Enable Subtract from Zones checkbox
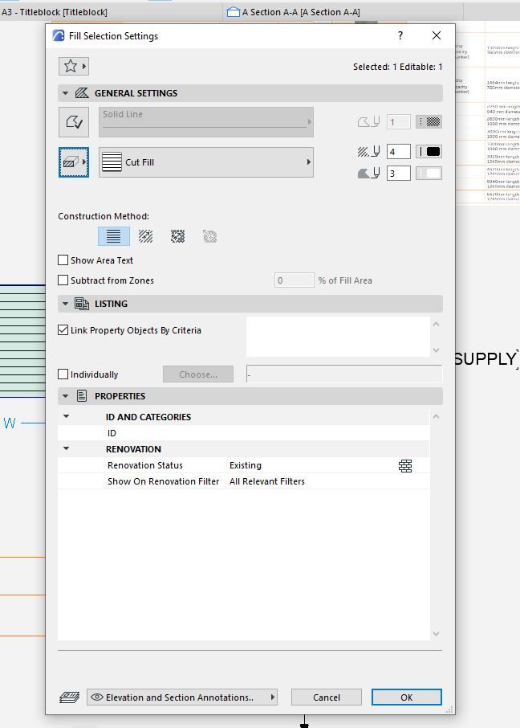Viewport: 520px width, 728px height. tap(63, 280)
